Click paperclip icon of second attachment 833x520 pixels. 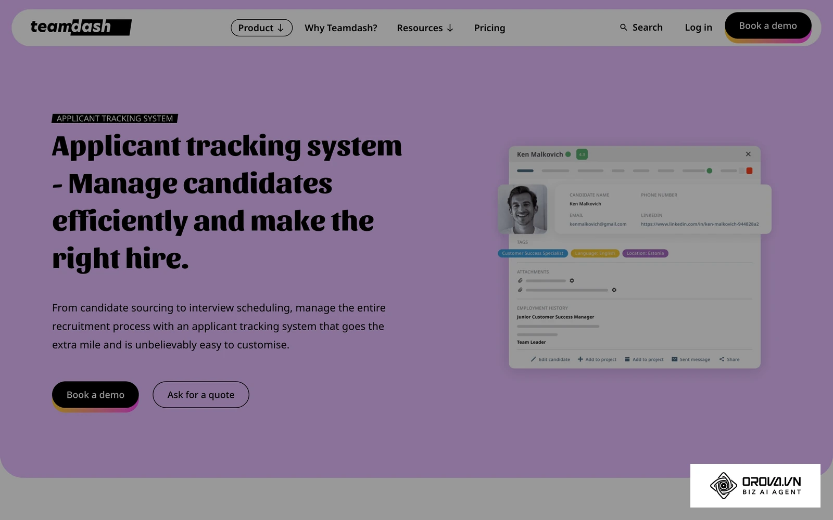(x=520, y=290)
